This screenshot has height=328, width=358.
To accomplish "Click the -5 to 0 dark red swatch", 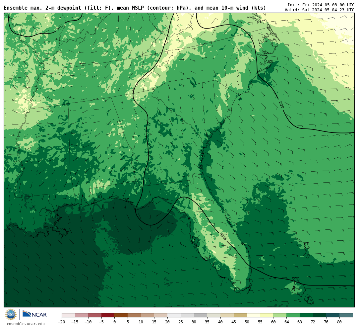I will [x=108, y=316].
